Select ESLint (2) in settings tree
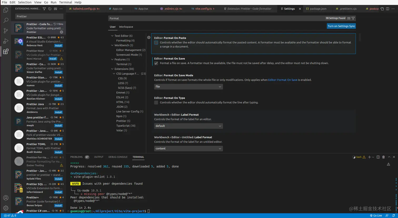398x218 pixels. 122,97
